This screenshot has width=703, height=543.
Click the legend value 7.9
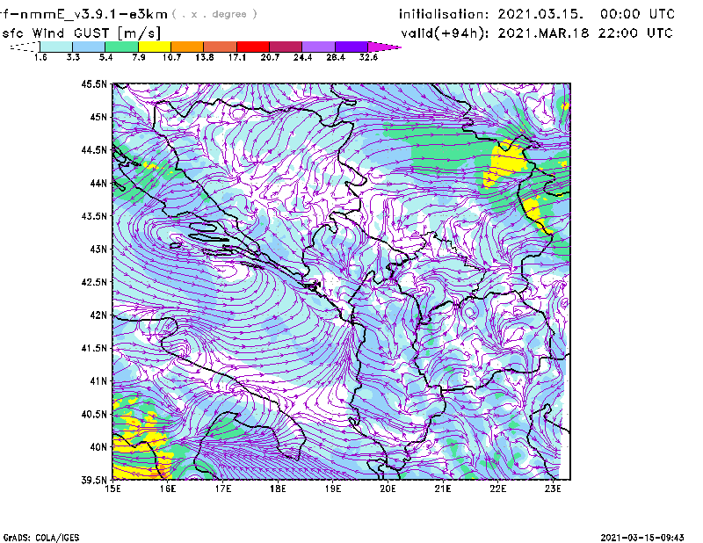click(x=139, y=57)
